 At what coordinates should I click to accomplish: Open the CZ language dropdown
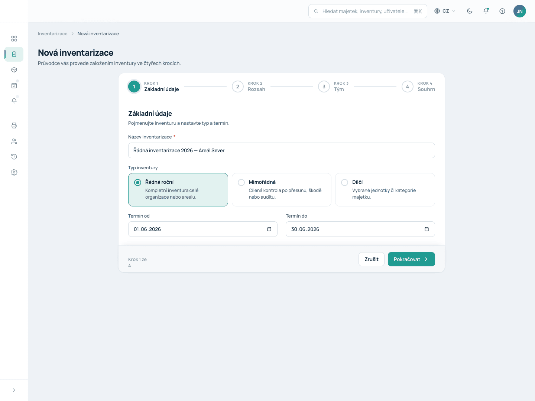[x=445, y=11]
